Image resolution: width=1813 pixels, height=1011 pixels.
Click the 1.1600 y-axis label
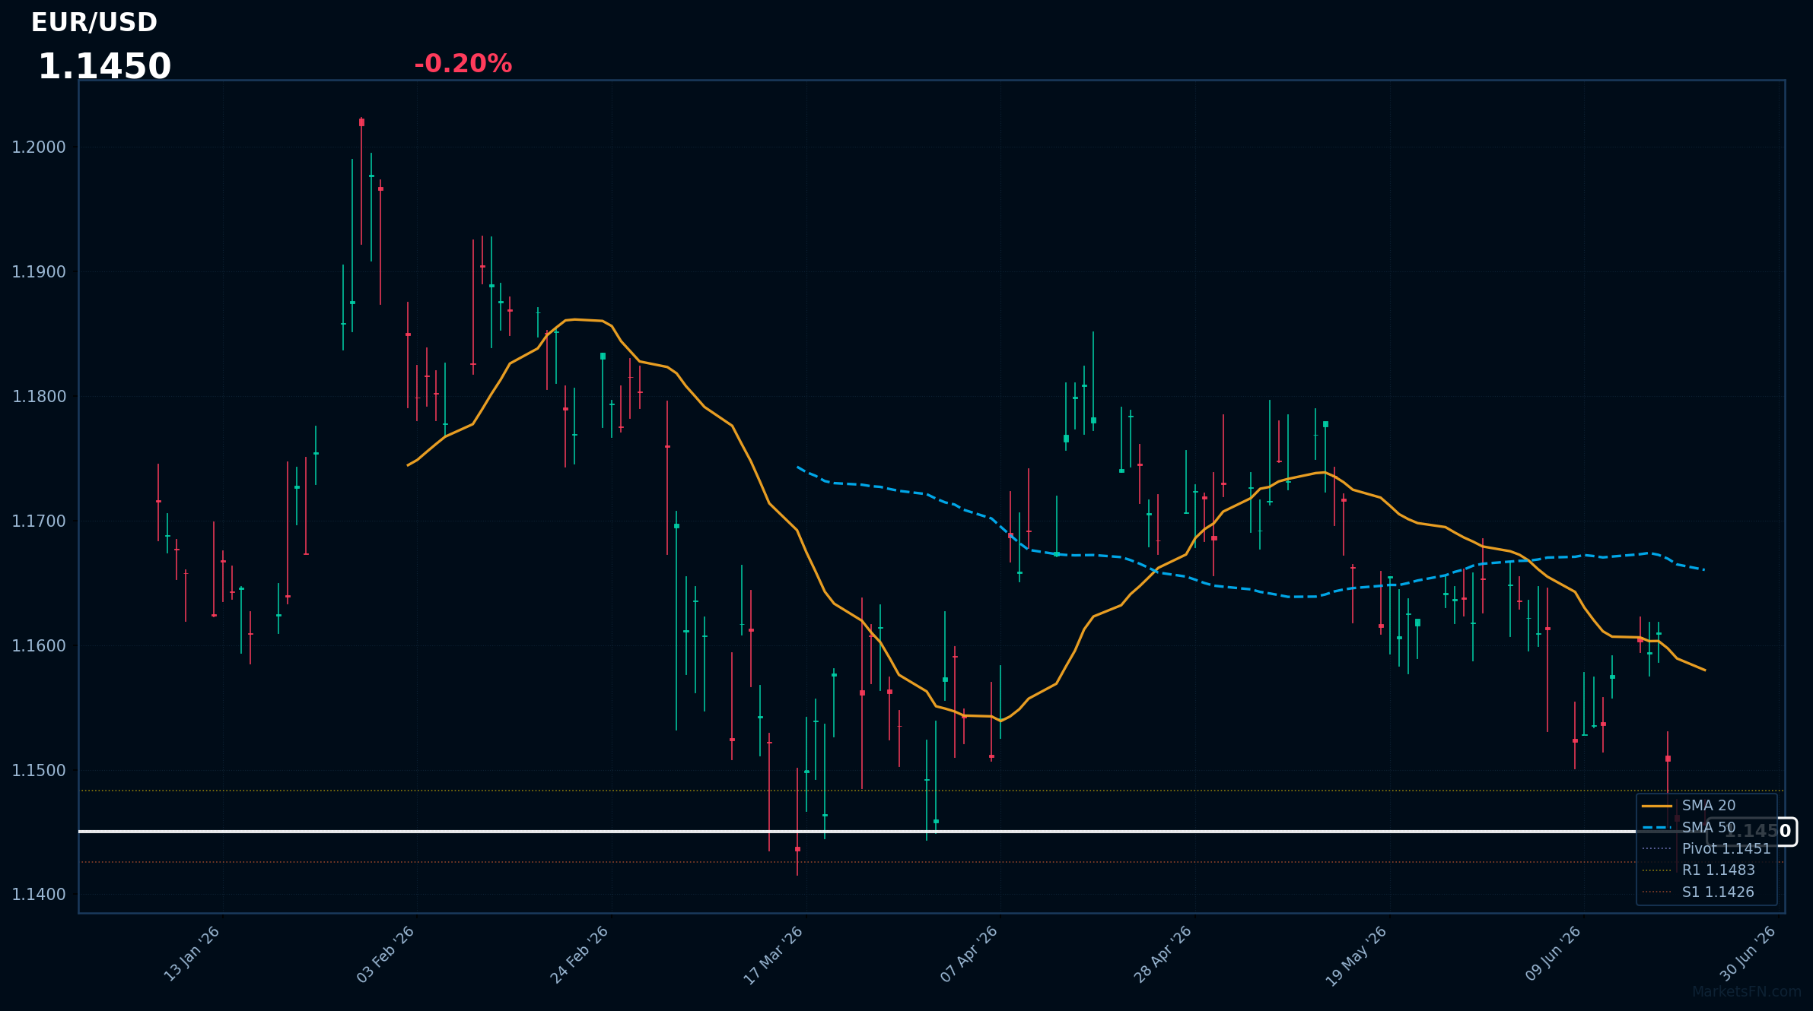tap(39, 646)
